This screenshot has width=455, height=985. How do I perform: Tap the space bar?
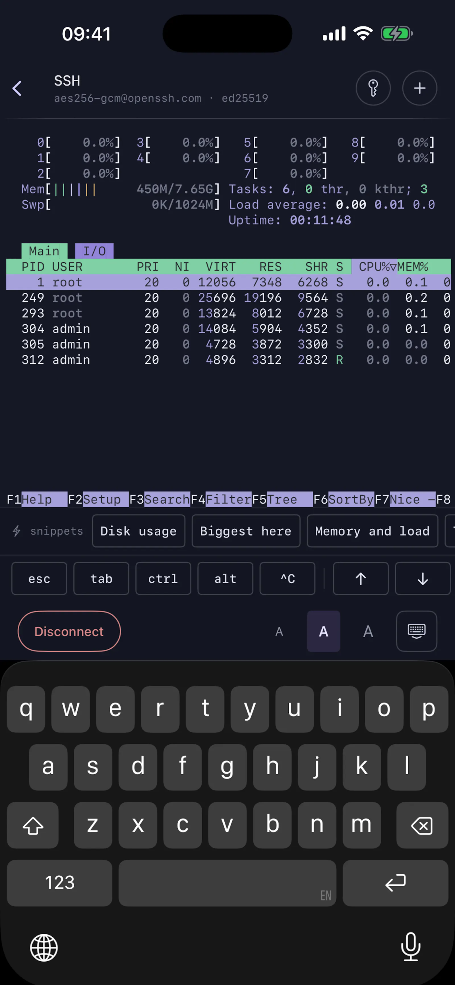pos(227,883)
